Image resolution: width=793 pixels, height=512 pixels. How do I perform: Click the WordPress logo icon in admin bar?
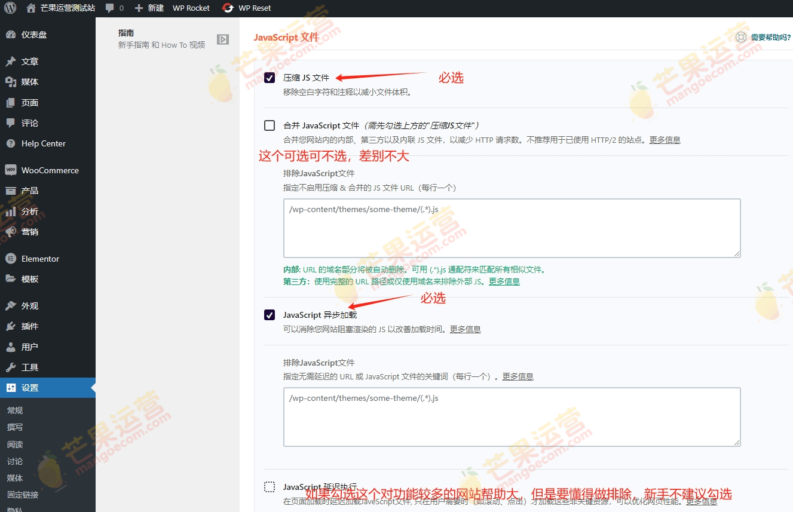(10, 8)
